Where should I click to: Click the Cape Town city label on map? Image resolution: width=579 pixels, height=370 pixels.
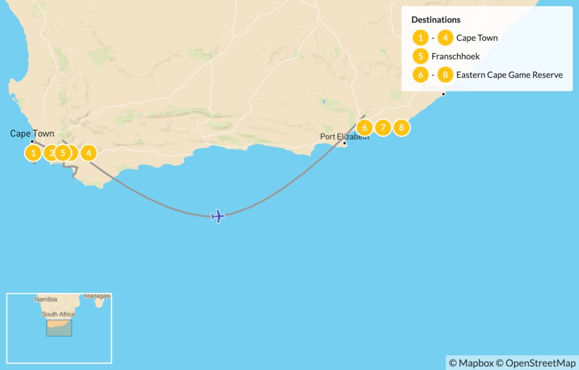(x=32, y=134)
